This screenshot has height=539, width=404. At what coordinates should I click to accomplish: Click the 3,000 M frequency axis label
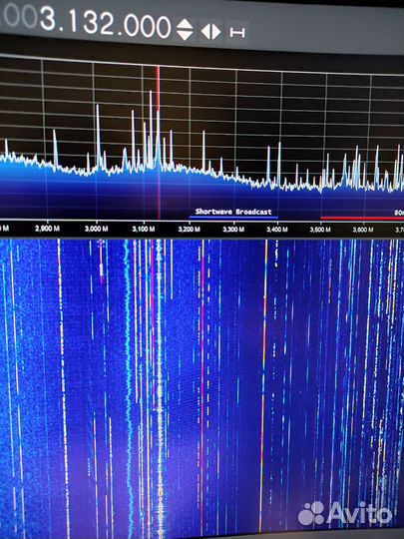pyautogui.click(x=96, y=229)
